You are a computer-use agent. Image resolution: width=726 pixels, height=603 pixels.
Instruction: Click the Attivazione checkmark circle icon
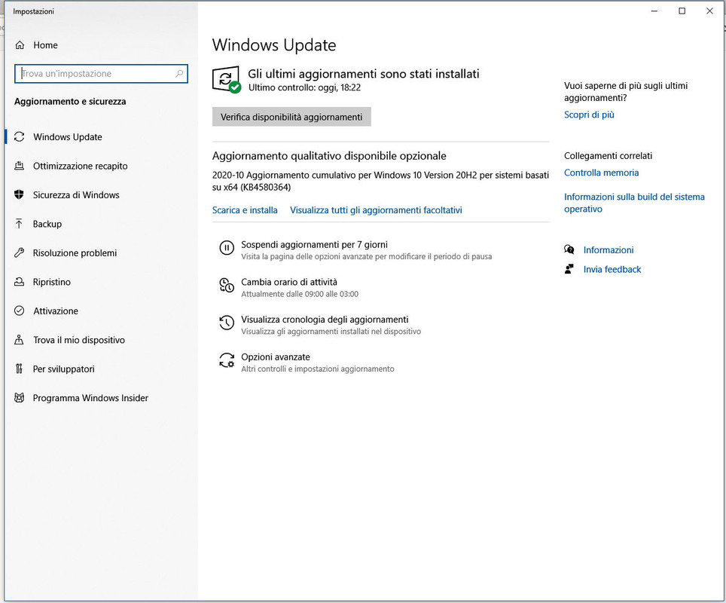(19, 311)
